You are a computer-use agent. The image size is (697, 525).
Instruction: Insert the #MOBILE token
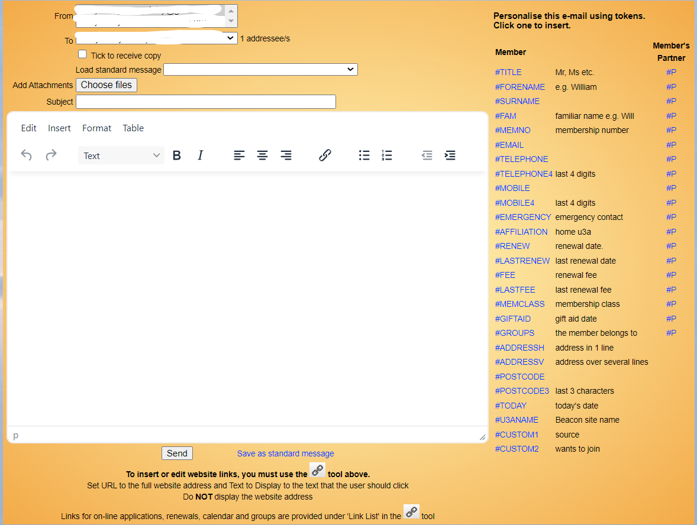click(x=512, y=188)
